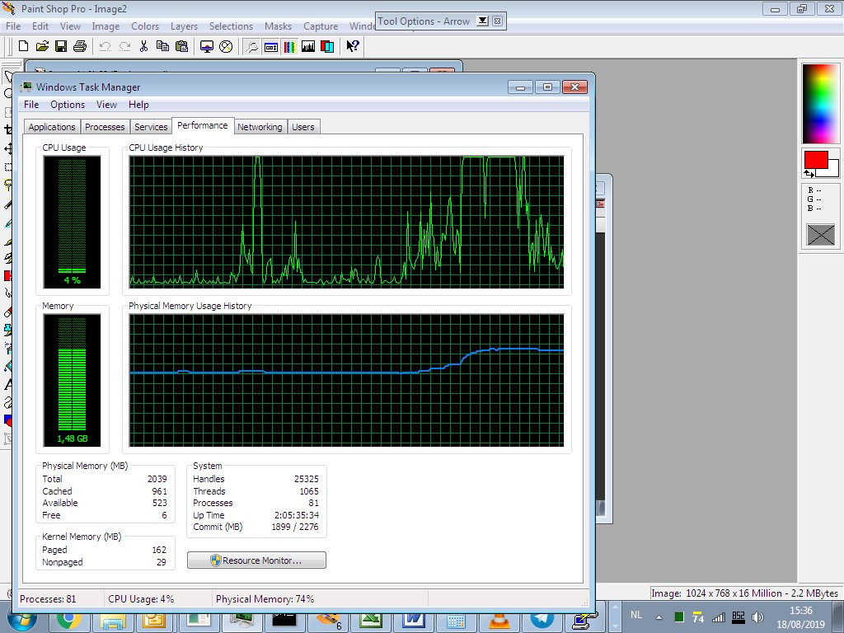Image resolution: width=844 pixels, height=633 pixels.
Task: Click the Redo arrow in toolbar
Action: point(124,46)
